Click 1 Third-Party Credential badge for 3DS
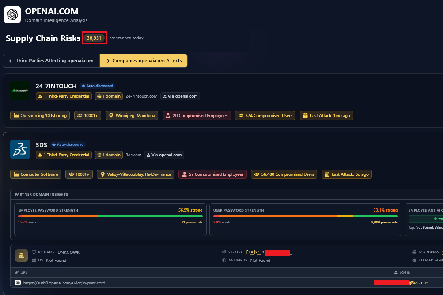This screenshot has height=295, width=443. point(64,155)
